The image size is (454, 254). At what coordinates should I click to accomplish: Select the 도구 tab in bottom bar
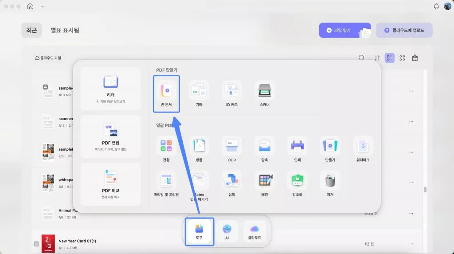pyautogui.click(x=199, y=232)
